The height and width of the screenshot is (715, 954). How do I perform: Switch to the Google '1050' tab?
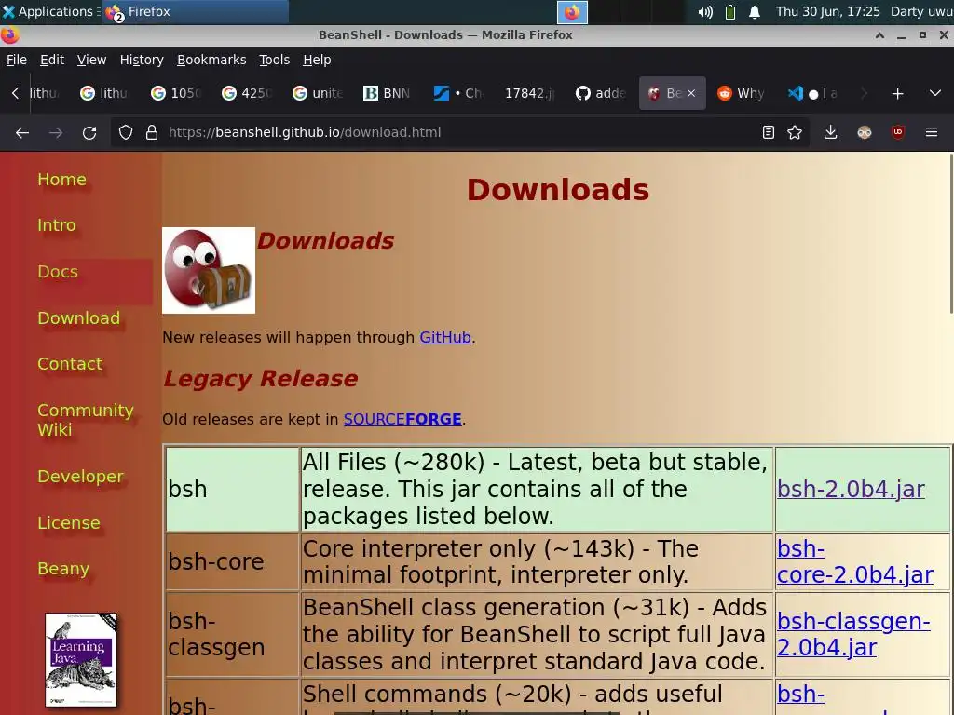tap(176, 94)
